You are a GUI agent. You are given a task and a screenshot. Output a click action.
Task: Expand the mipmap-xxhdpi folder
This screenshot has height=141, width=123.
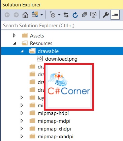coord(22,136)
